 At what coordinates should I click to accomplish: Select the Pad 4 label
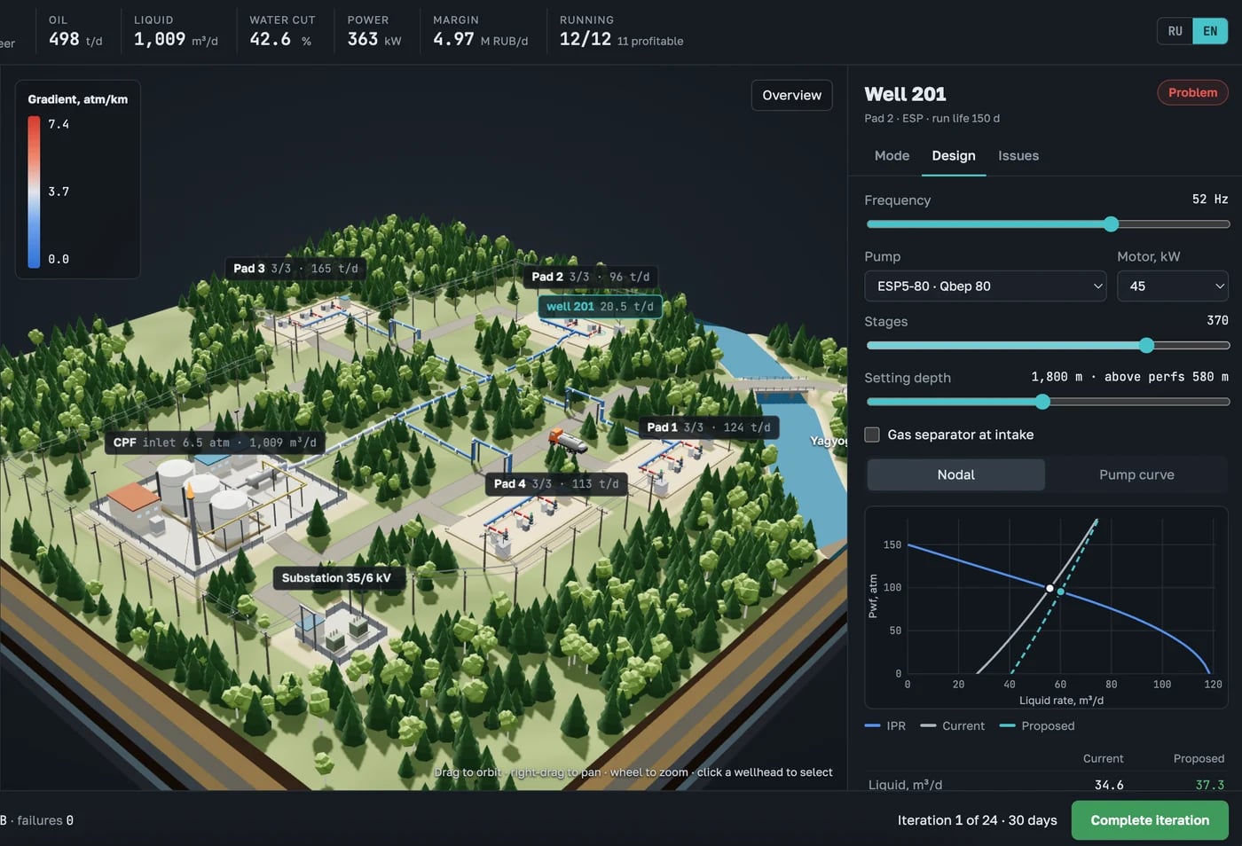556,483
